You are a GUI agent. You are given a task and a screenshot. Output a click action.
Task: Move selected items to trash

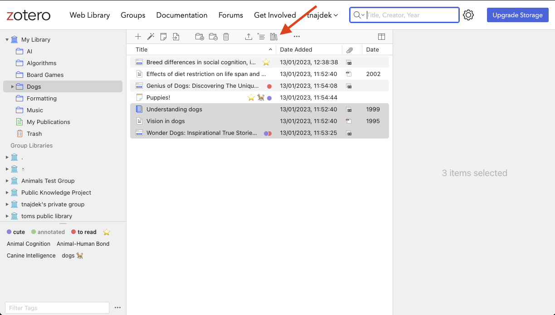coord(226,37)
